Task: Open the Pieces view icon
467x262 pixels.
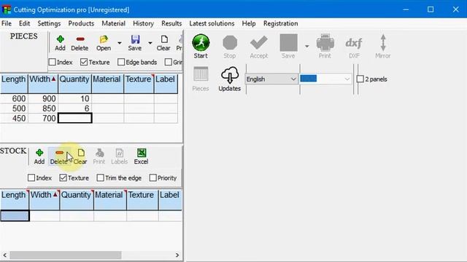Action: click(x=201, y=79)
